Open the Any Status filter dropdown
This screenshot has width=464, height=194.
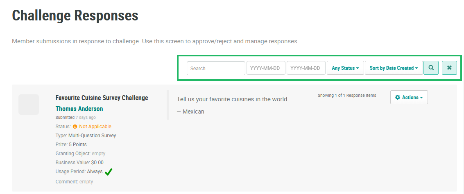[345, 68]
